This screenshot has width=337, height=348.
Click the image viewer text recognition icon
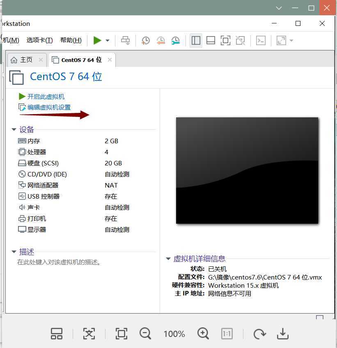tap(89, 334)
